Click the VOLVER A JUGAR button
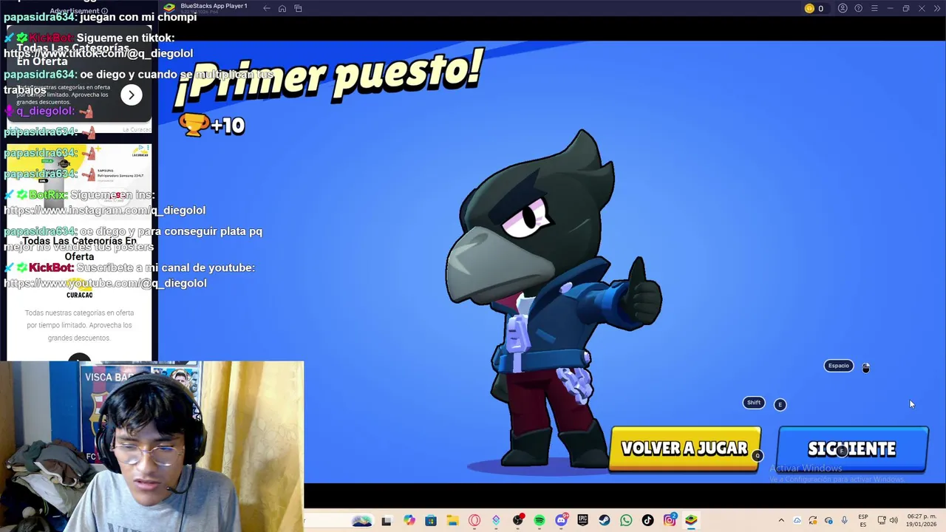Viewport: 946px width, 532px height. pyautogui.click(x=684, y=449)
